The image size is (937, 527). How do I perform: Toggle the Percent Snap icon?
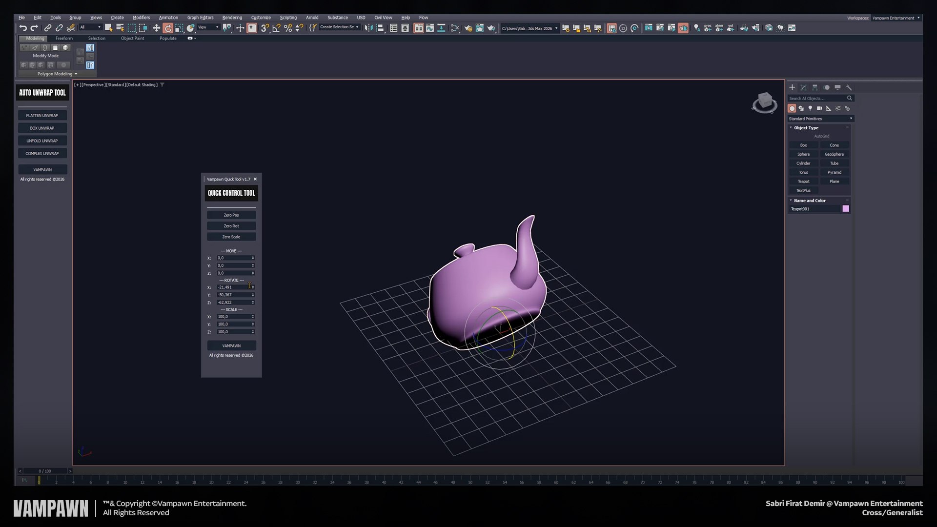288,28
